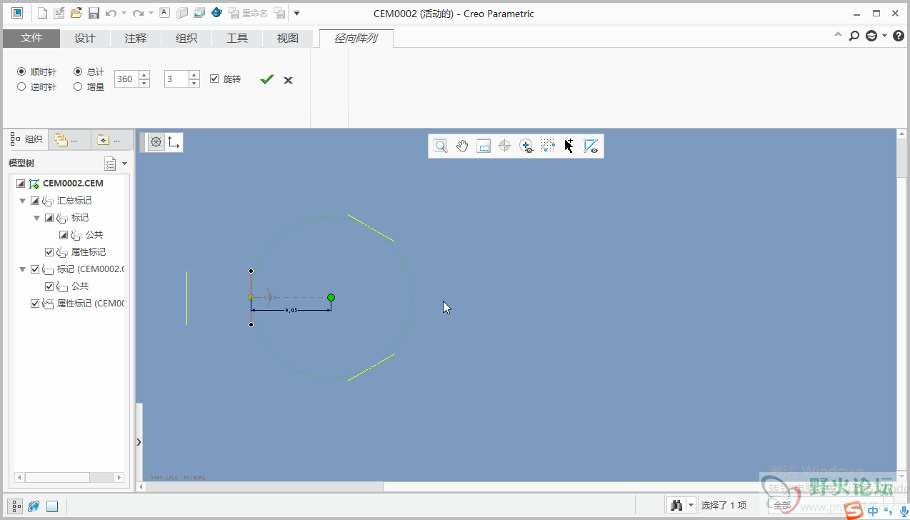
Task: Select the 总计 radio button
Action: 78,72
